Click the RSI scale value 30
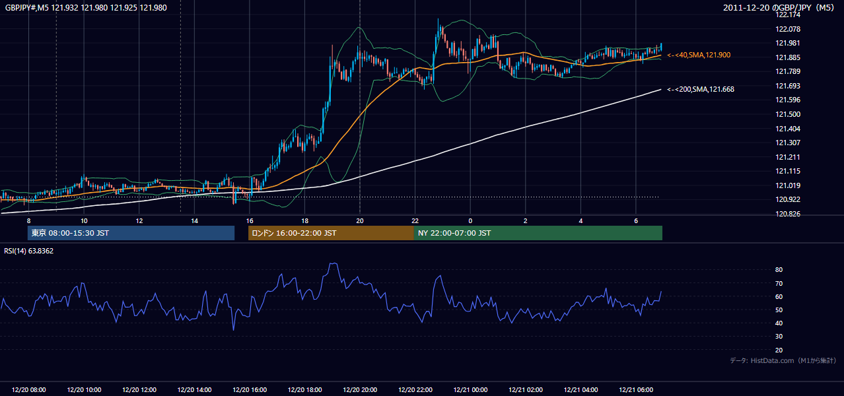Screen dimensions: 844x396 pyautogui.click(x=779, y=337)
